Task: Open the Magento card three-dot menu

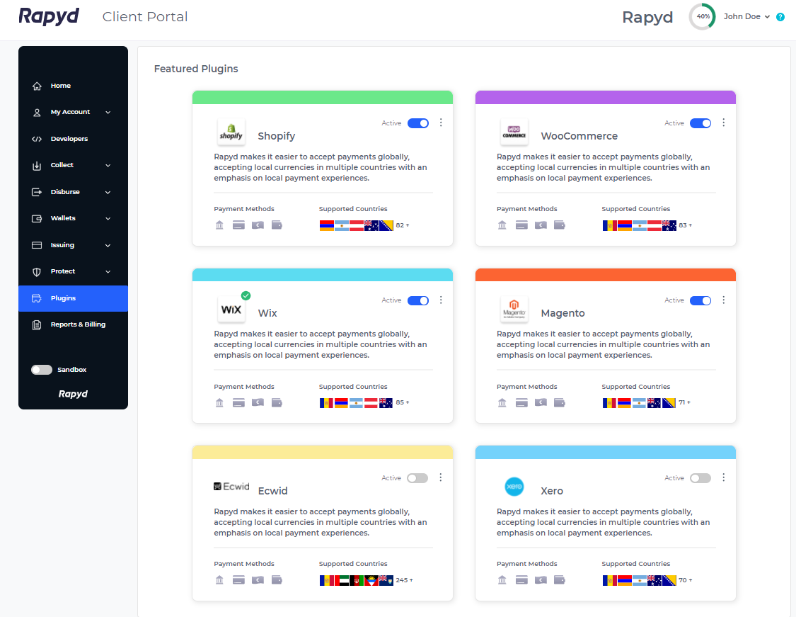Action: [x=723, y=300]
